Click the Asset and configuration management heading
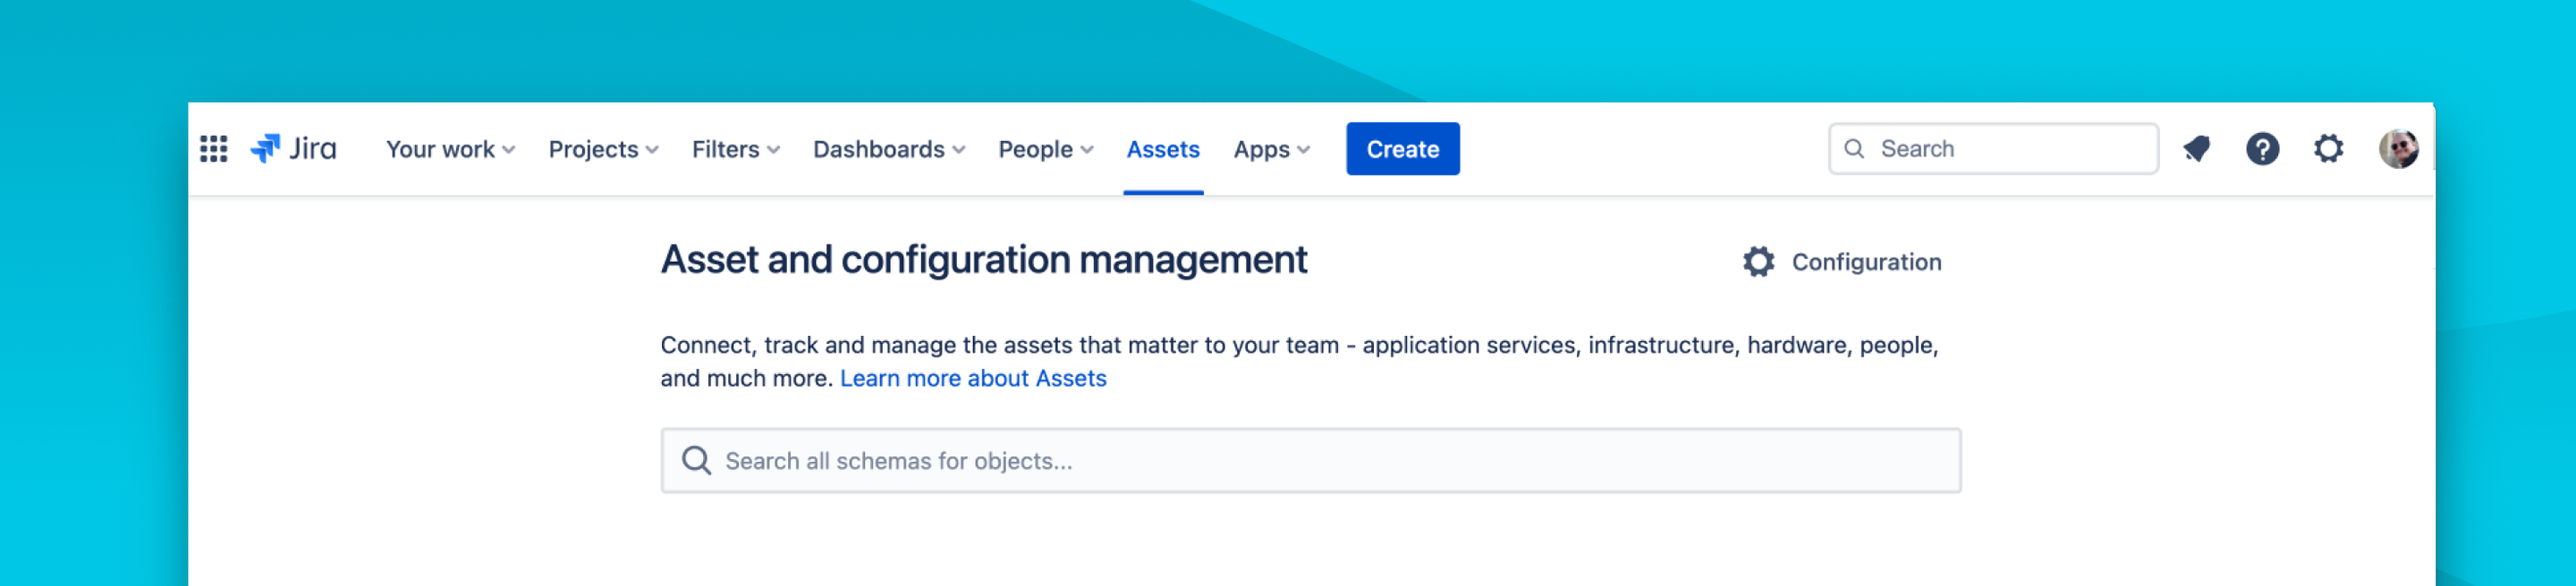Image resolution: width=2576 pixels, height=586 pixels. click(x=983, y=260)
